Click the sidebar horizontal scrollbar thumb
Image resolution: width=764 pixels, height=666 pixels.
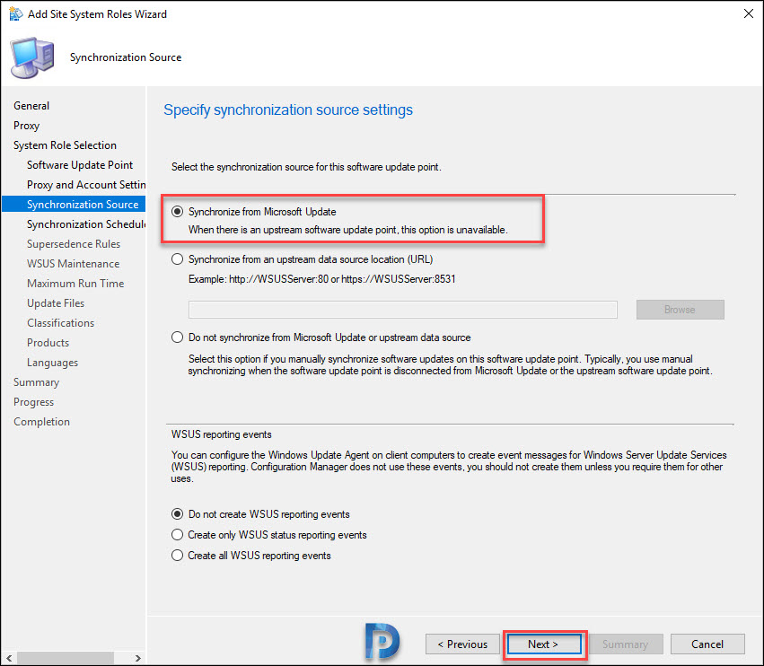[66, 658]
